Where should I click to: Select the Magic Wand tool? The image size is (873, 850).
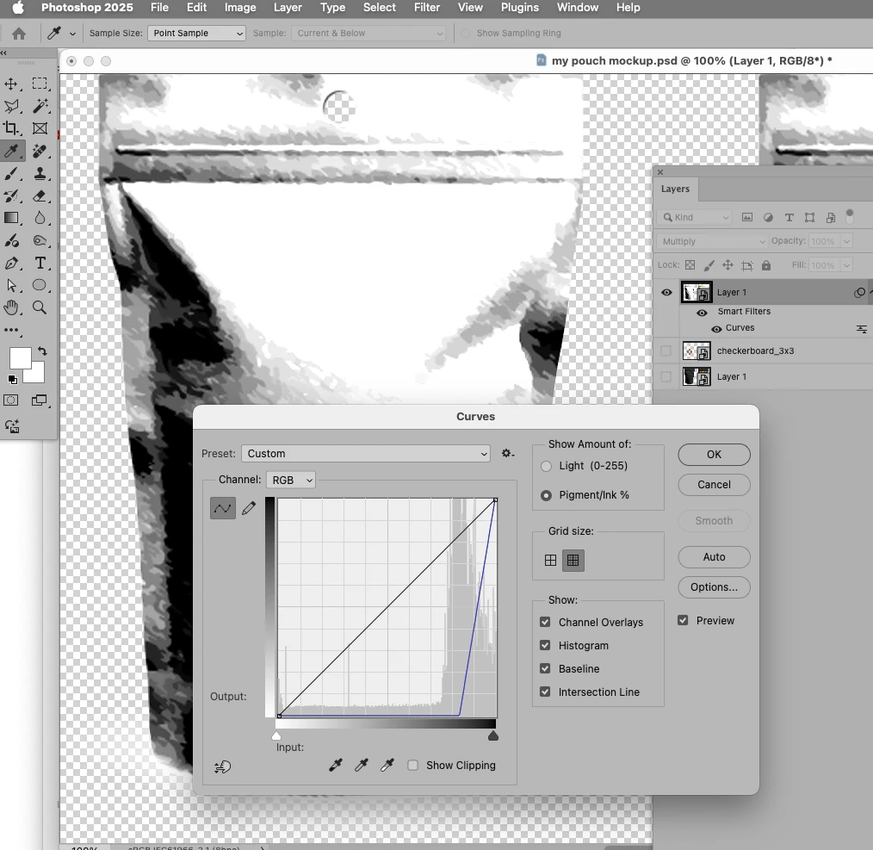(x=40, y=107)
